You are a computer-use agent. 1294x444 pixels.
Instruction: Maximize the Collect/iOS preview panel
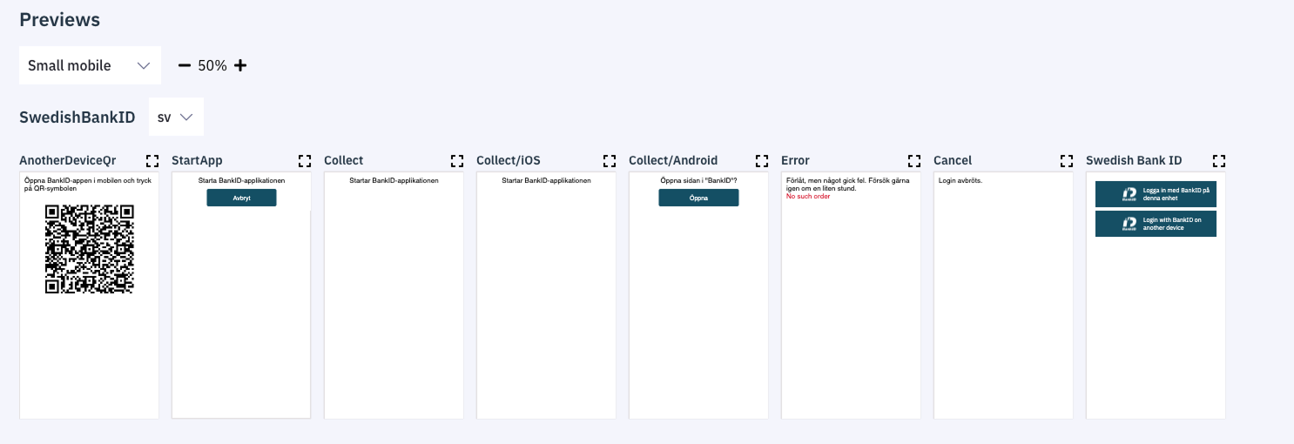pyautogui.click(x=610, y=161)
